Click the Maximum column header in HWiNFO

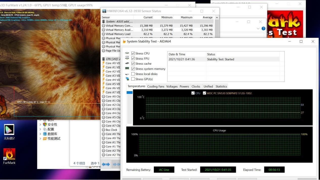click(x=186, y=17)
